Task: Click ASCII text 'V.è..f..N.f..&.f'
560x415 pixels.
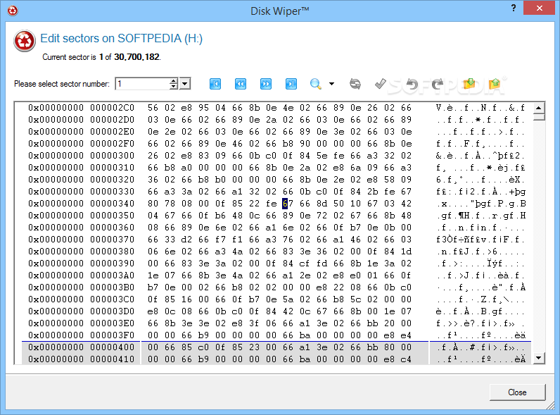Action: 481,108
